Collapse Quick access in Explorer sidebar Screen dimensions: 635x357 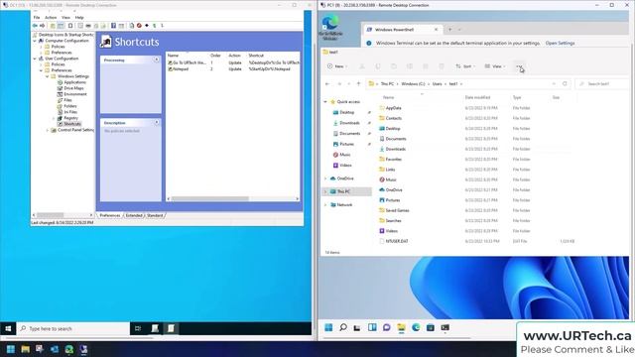(325, 102)
